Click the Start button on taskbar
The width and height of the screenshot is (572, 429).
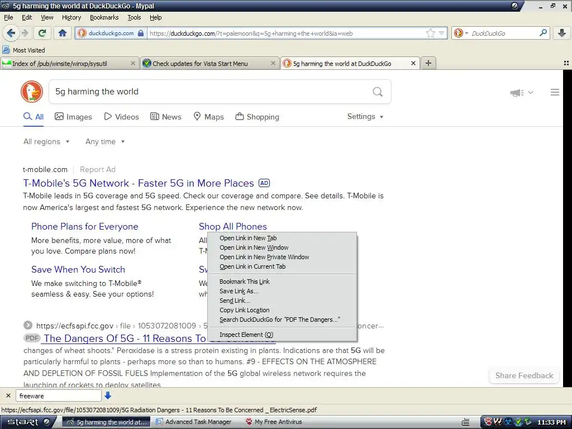click(x=28, y=422)
